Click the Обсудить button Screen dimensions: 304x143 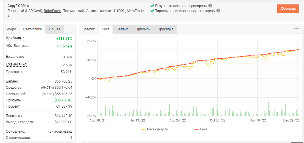click(288, 9)
